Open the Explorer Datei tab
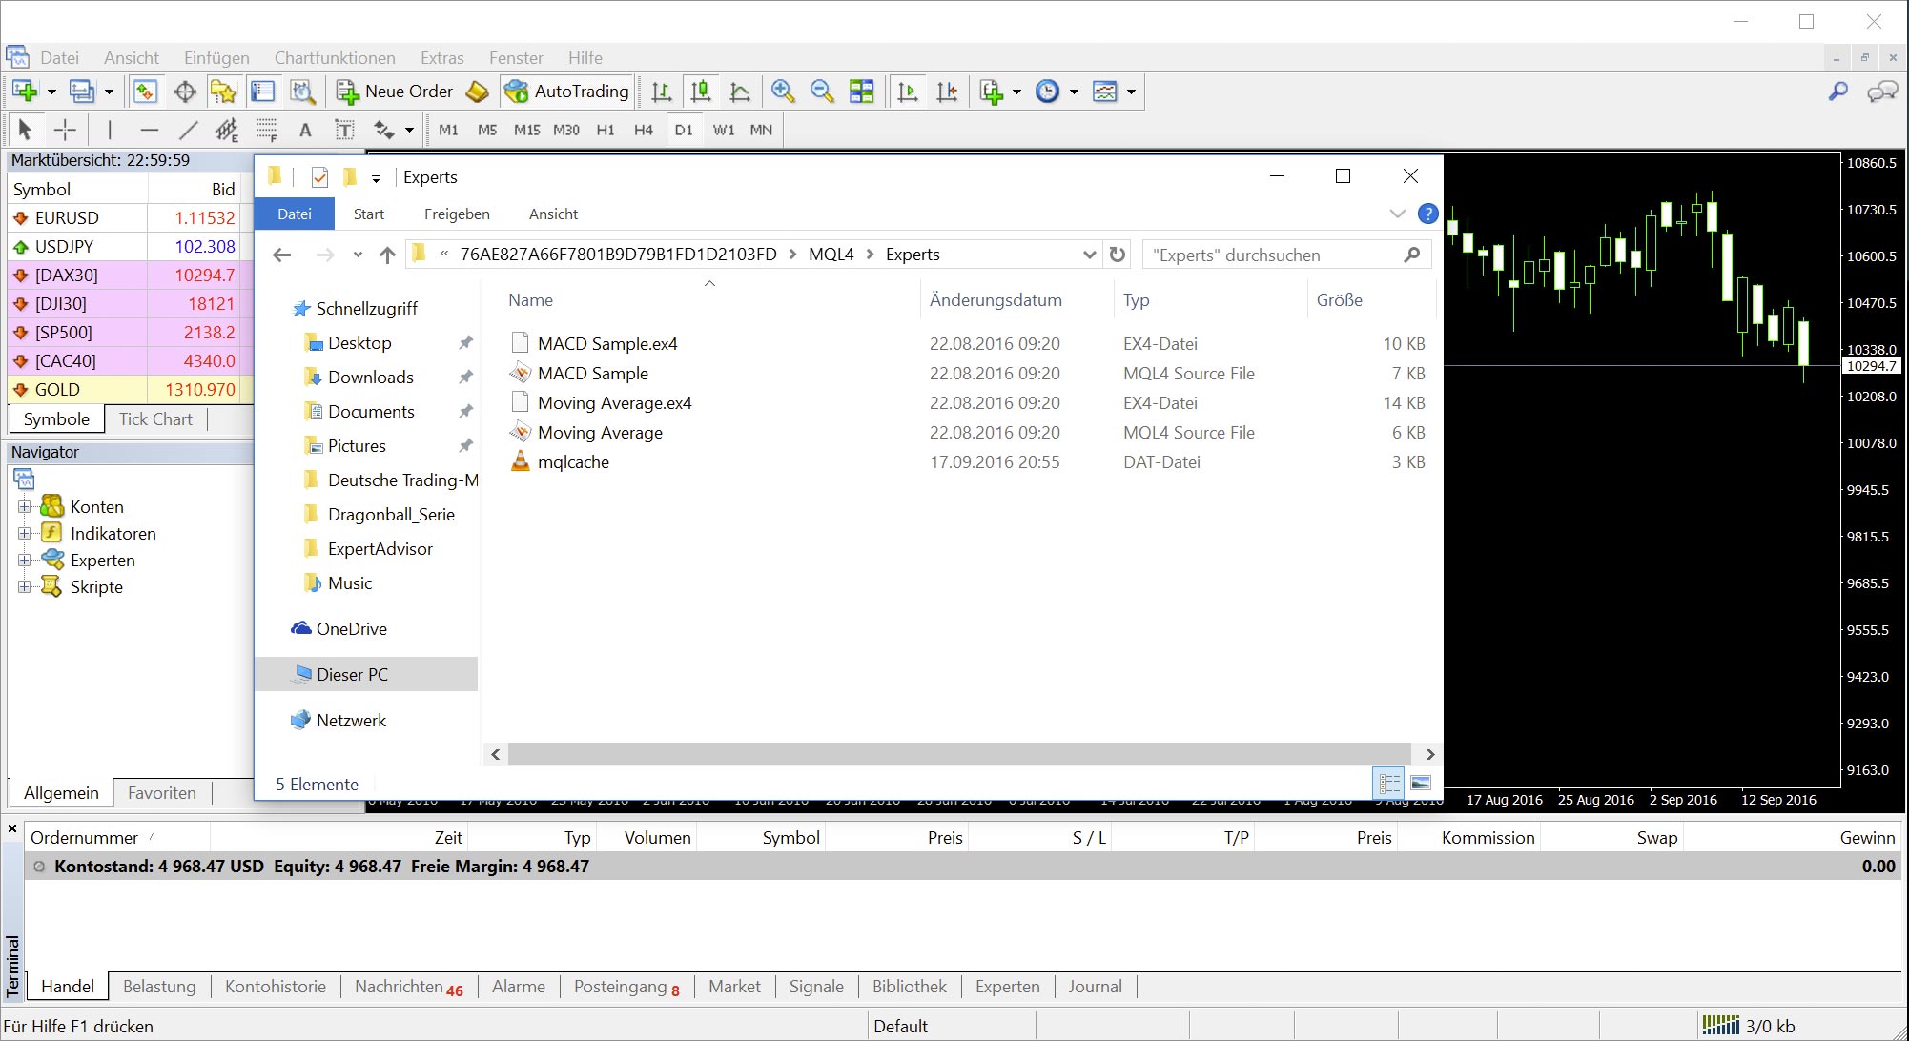The image size is (1909, 1041). click(x=295, y=214)
